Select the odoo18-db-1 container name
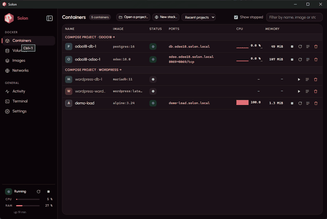The image size is (327, 219). (86, 47)
